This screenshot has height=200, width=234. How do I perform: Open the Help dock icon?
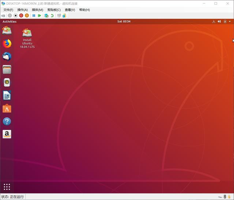click(x=7, y=121)
